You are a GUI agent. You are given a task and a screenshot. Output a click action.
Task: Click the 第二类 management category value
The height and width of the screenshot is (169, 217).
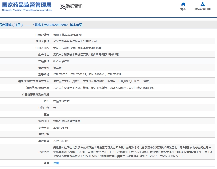click(57, 68)
